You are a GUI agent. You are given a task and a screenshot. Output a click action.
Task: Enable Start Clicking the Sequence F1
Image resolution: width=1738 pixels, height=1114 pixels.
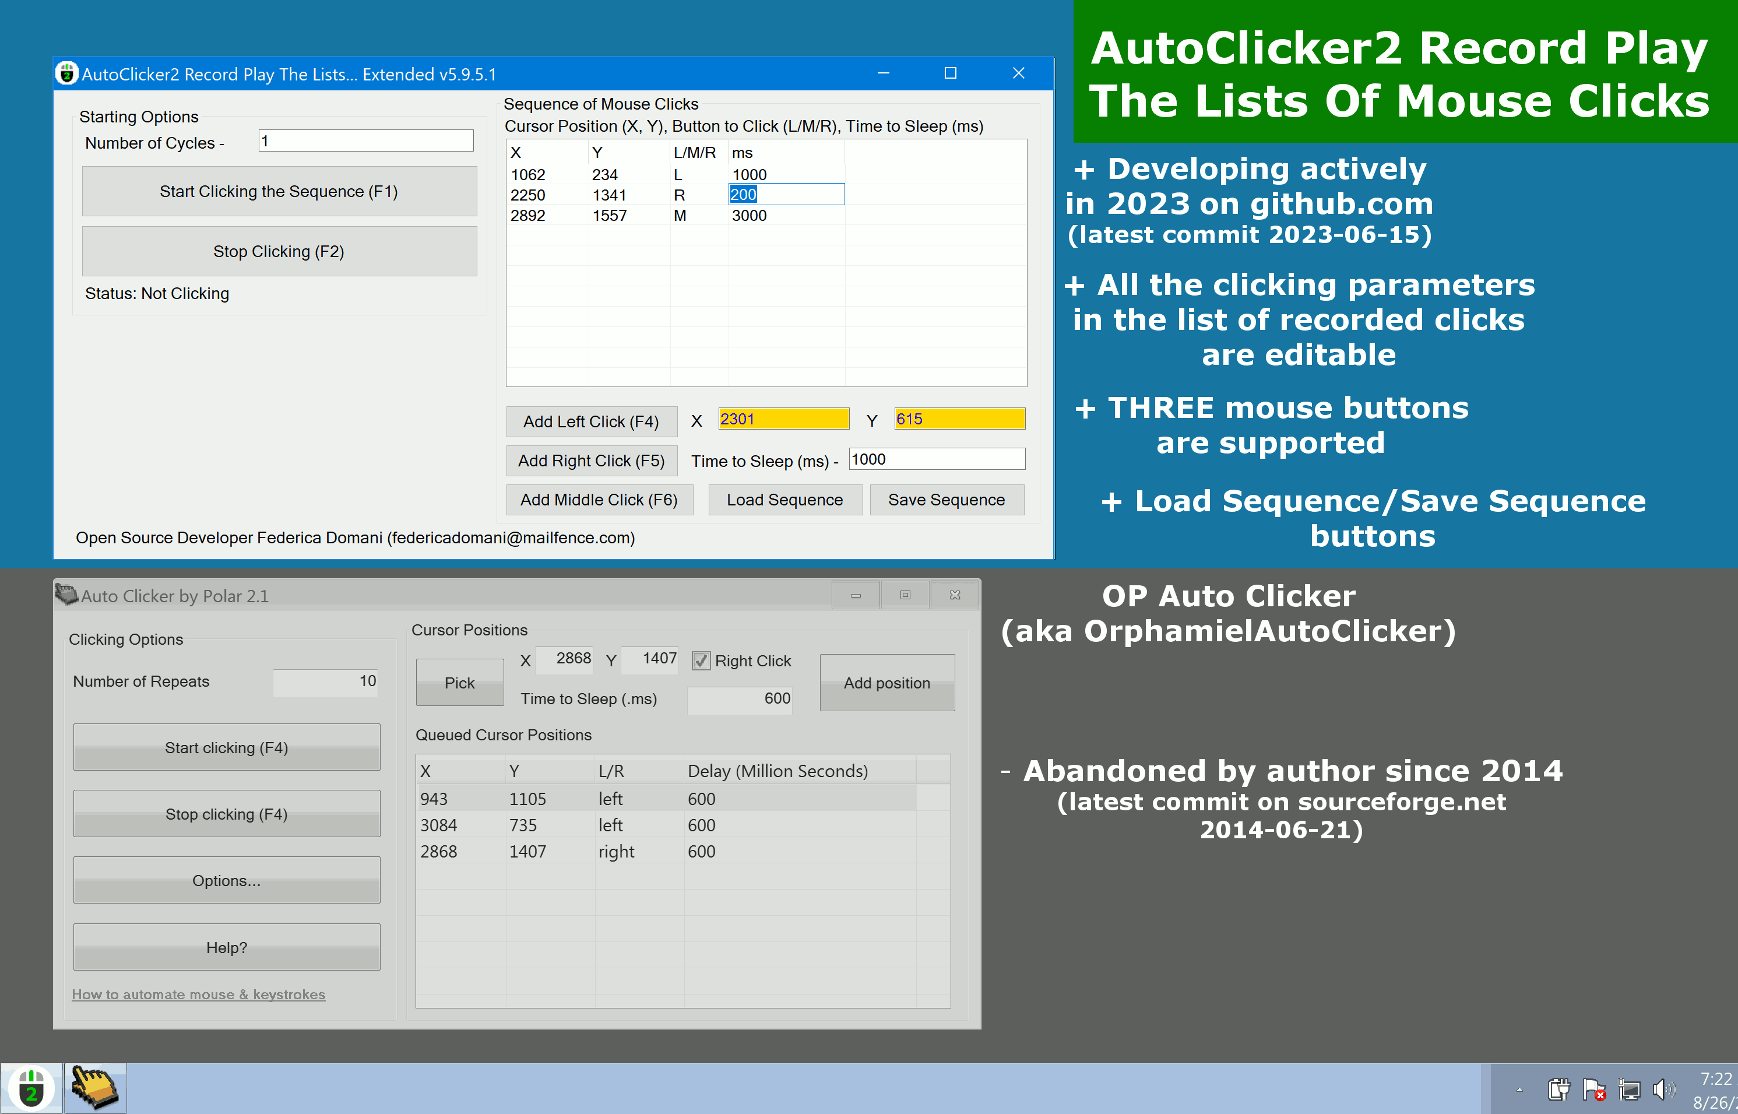click(277, 192)
